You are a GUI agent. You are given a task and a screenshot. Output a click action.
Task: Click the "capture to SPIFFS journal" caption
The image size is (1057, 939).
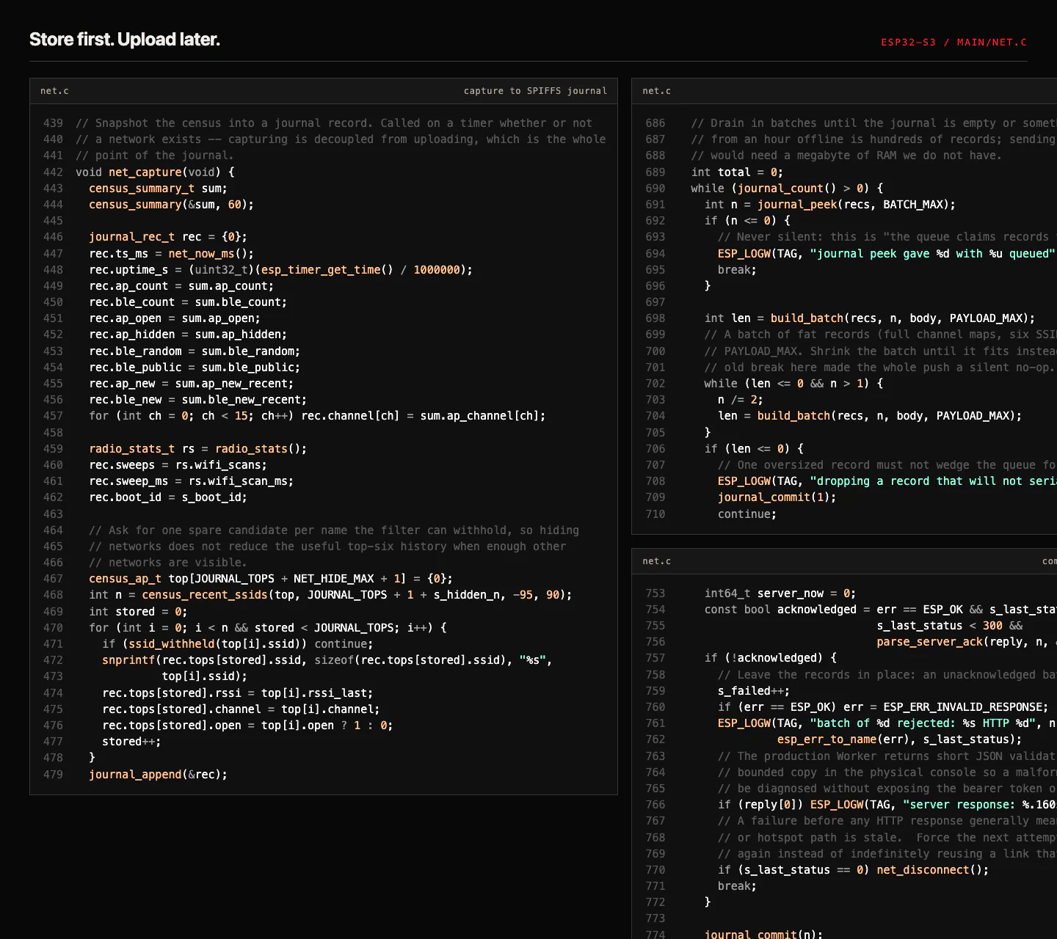coord(535,91)
